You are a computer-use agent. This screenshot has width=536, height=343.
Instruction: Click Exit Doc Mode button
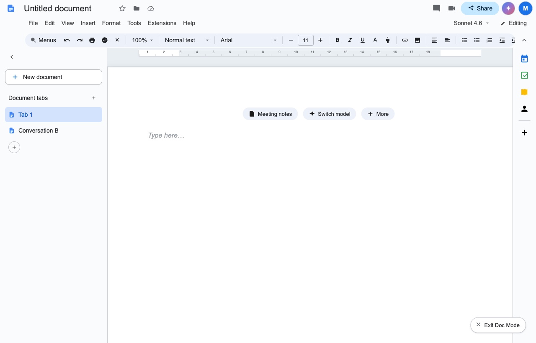pyautogui.click(x=498, y=325)
